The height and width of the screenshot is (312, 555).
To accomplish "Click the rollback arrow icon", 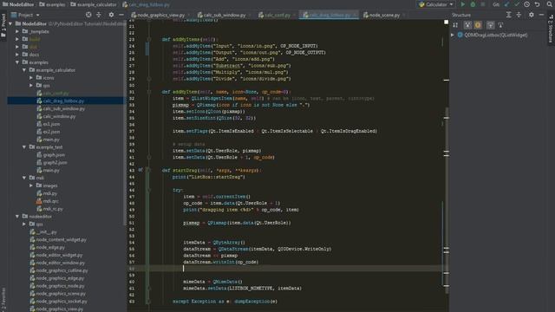I will tap(537, 4).
